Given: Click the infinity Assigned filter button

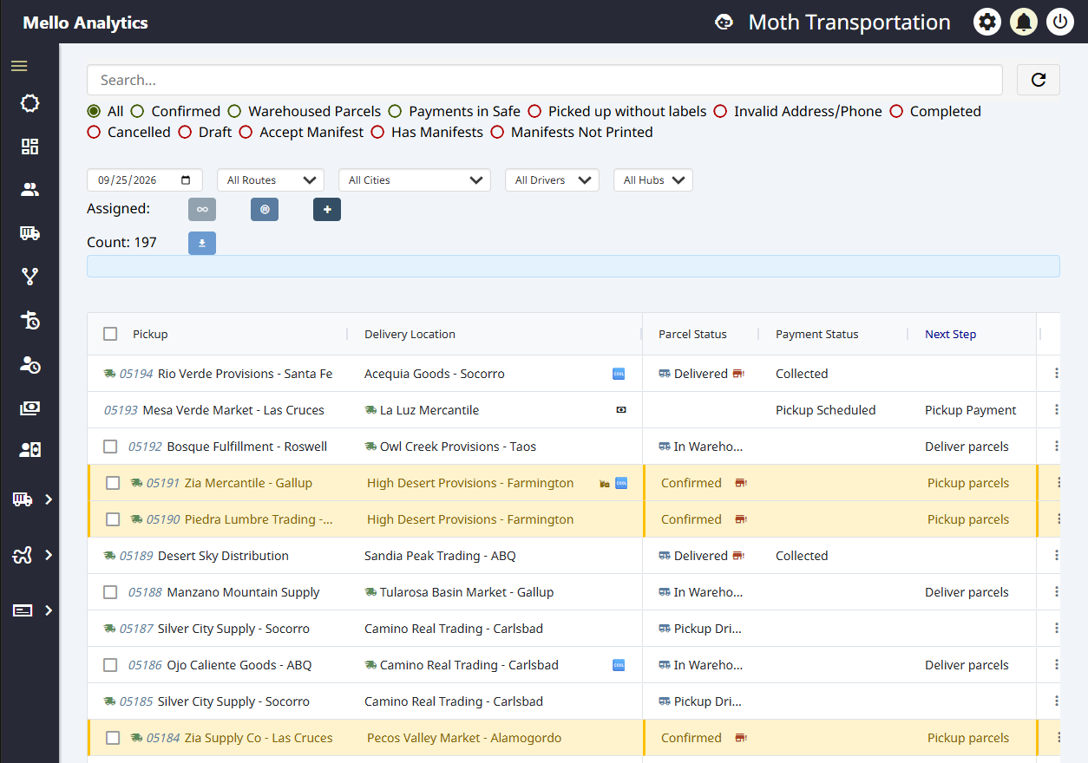Looking at the screenshot, I should click(202, 209).
